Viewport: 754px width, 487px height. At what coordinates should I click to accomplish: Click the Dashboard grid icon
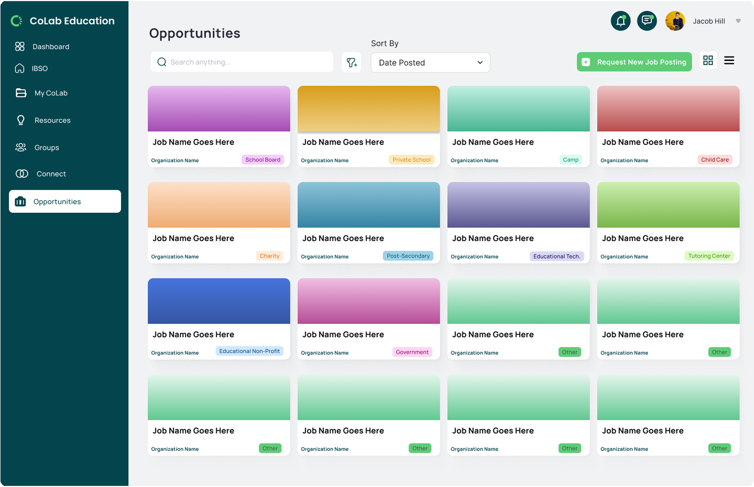[20, 46]
